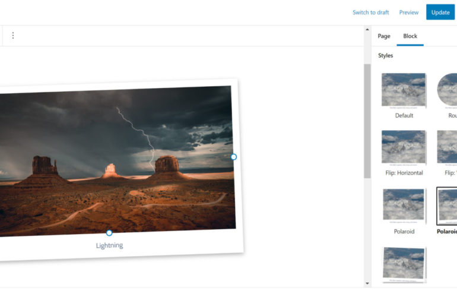Choose the Flip: Vertical style thumbnail

448,147
